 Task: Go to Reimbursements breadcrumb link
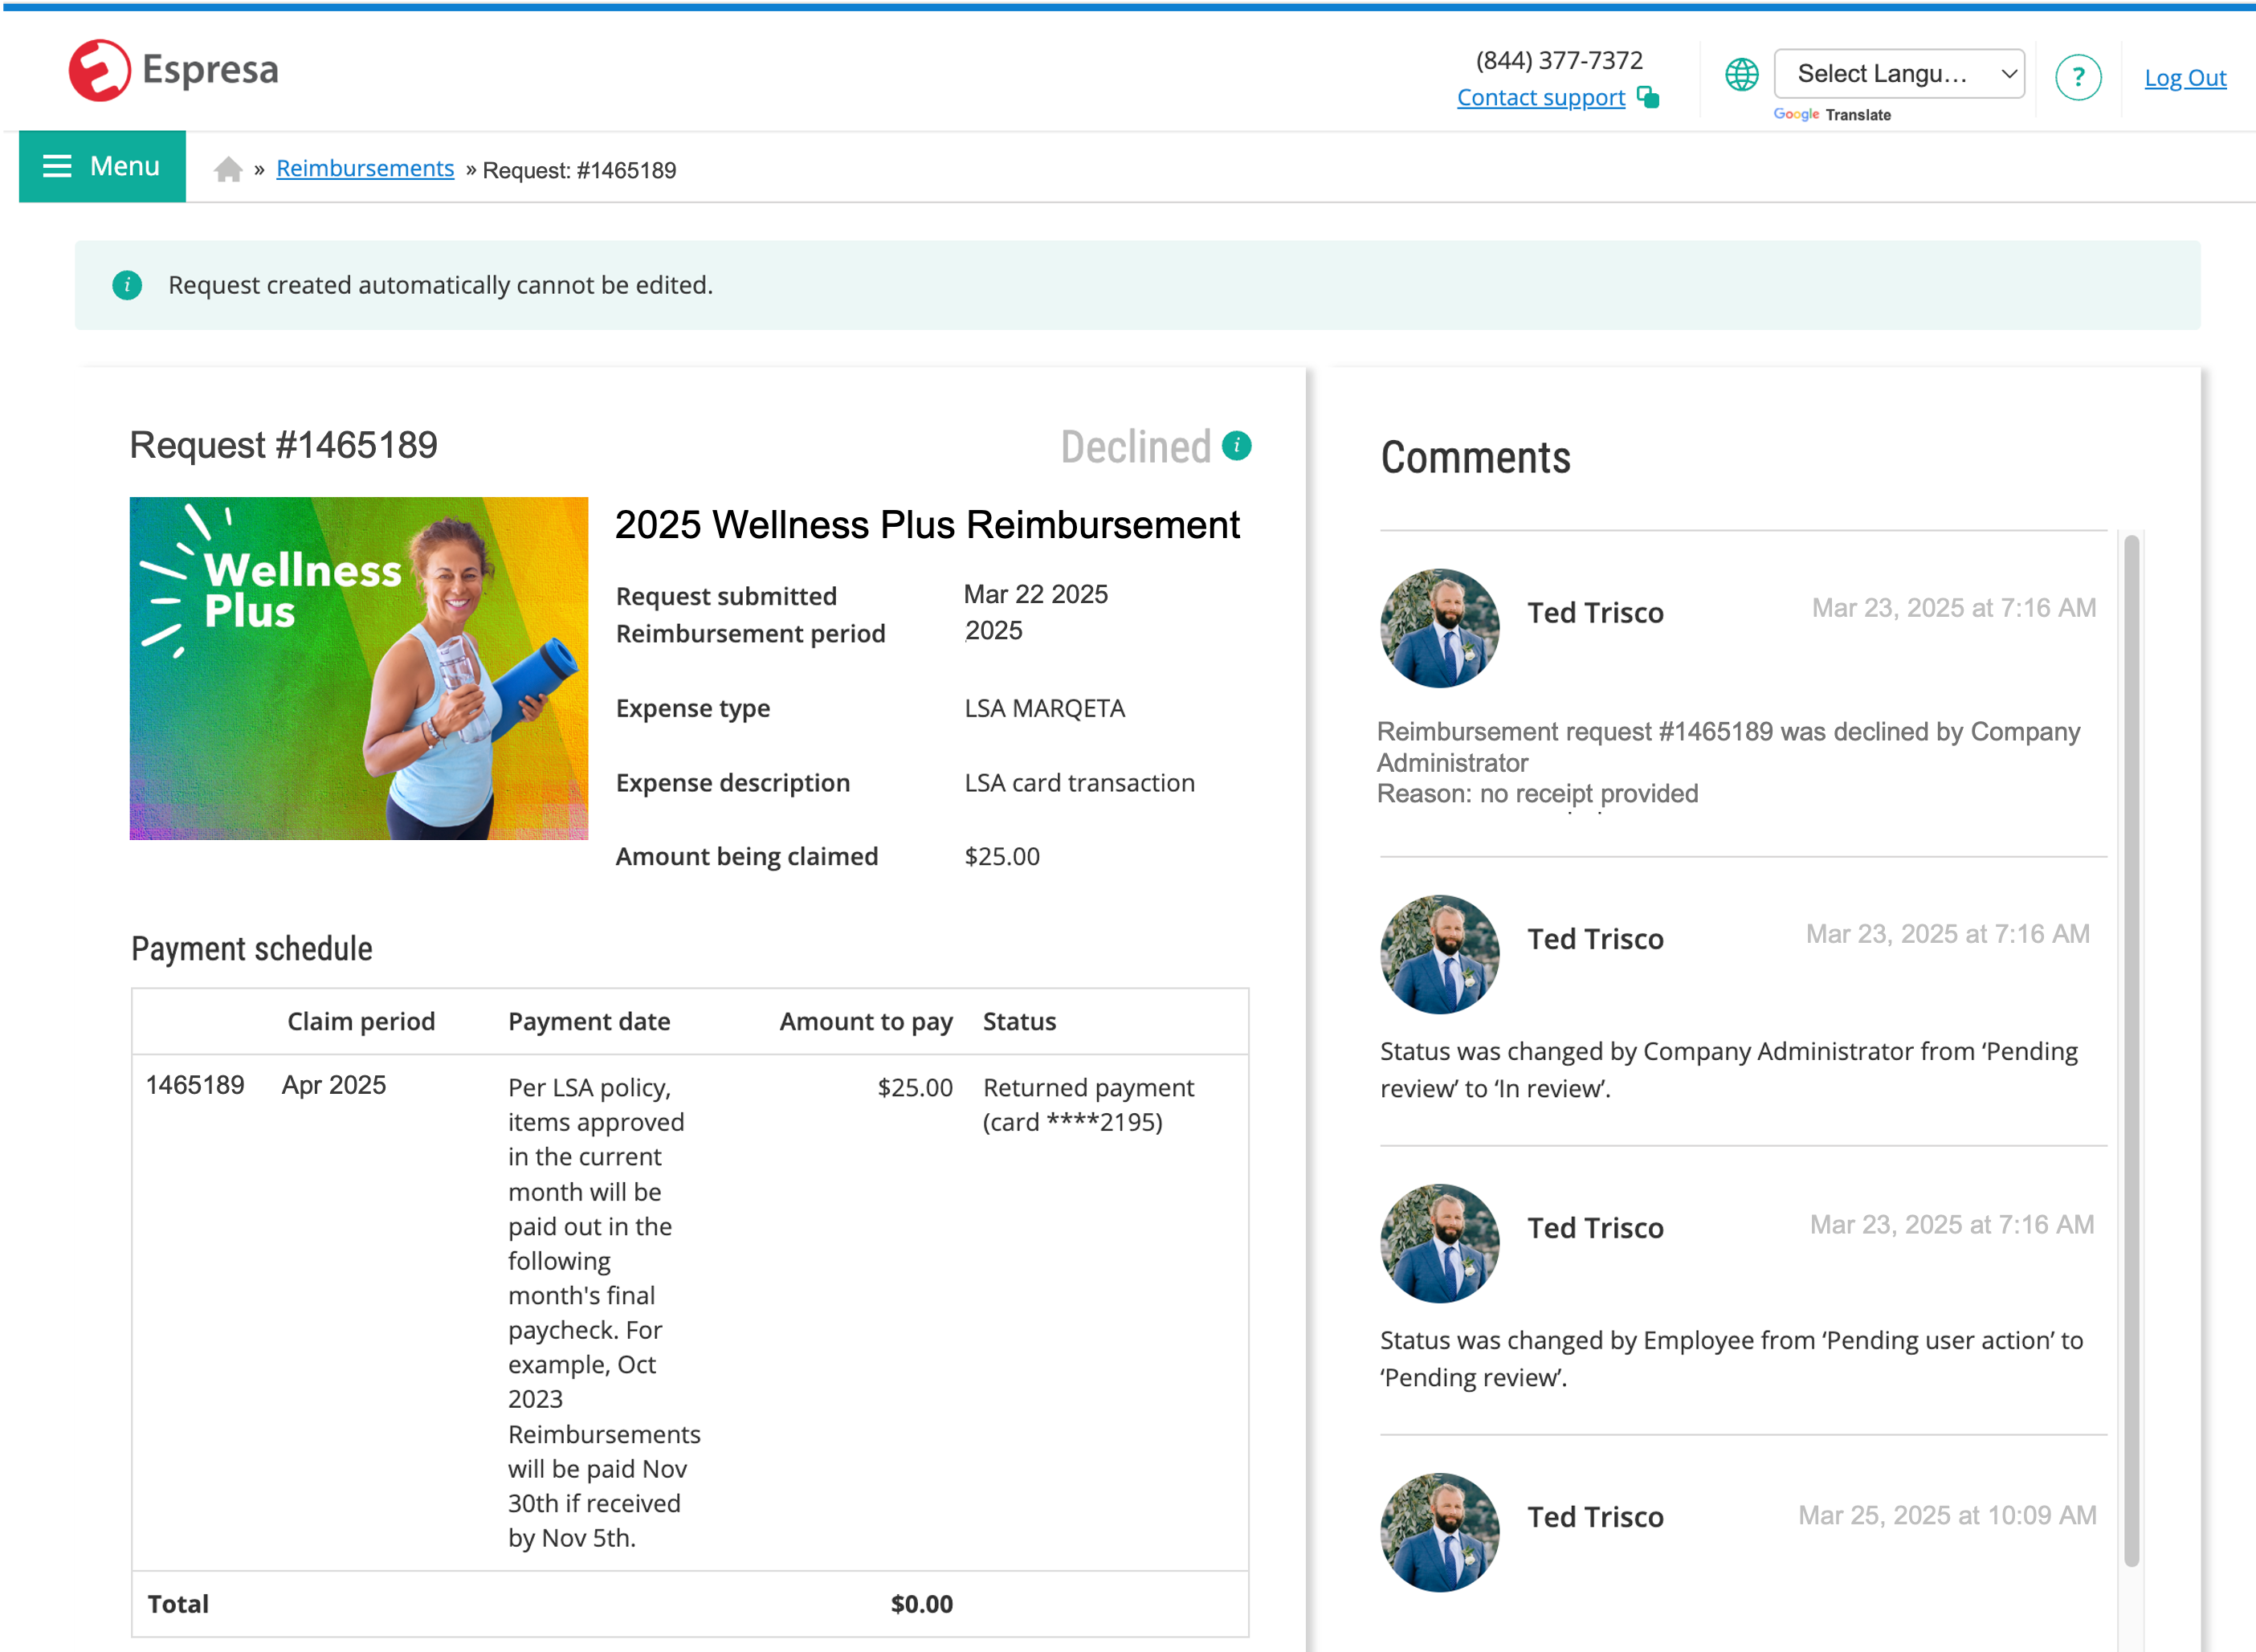click(x=365, y=168)
